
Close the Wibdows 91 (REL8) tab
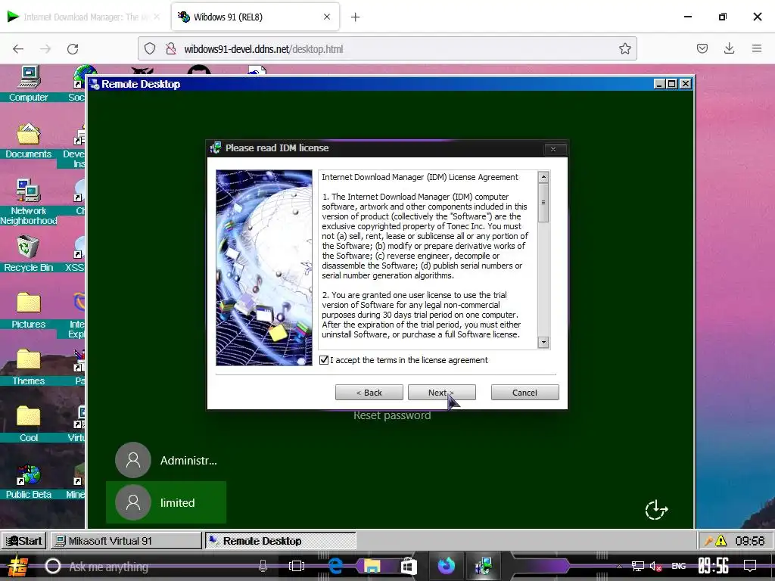tap(327, 17)
